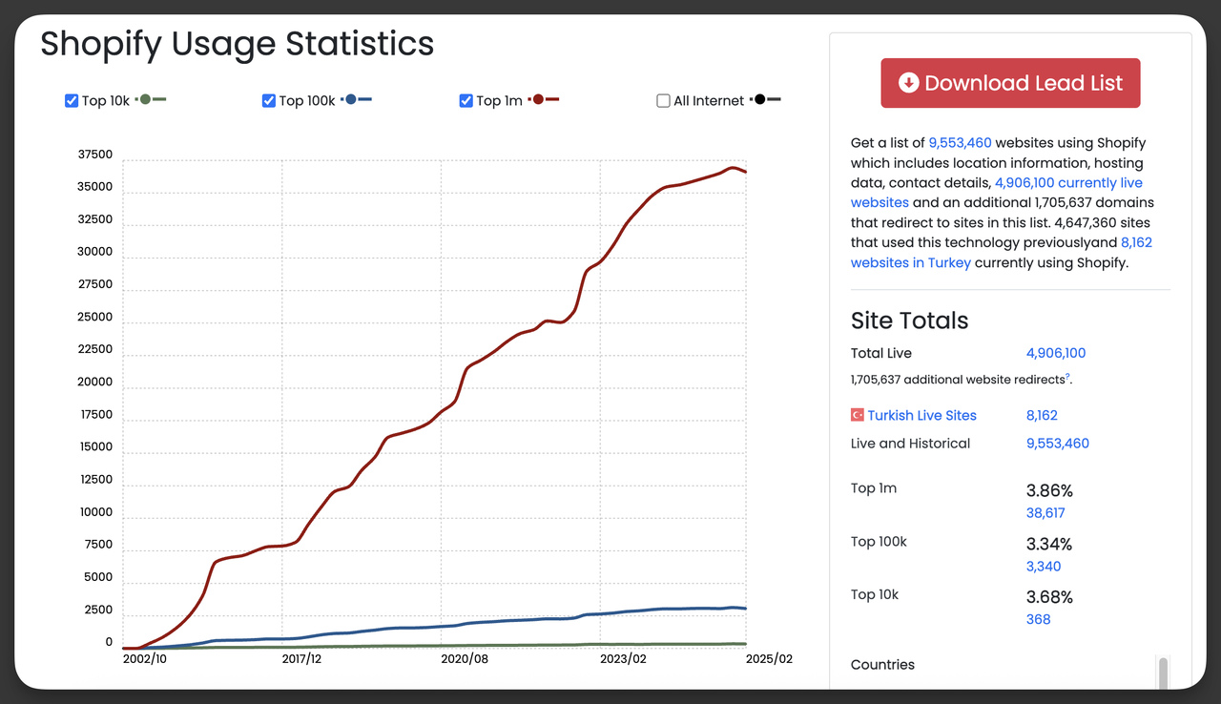Click the Total Live 4,906,100 value
This screenshot has width=1221, height=704.
[1056, 353]
